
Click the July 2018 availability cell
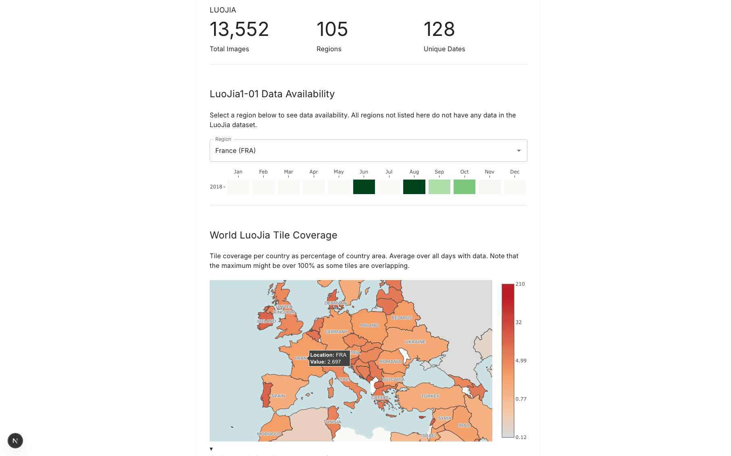(x=389, y=187)
